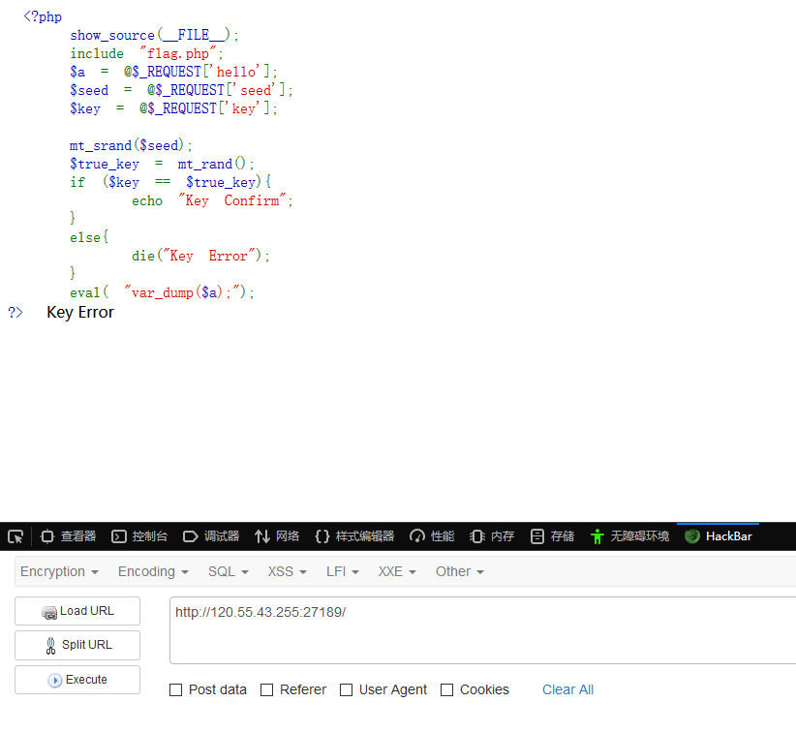Click the Clear All link
The image size is (796, 733).
567,689
